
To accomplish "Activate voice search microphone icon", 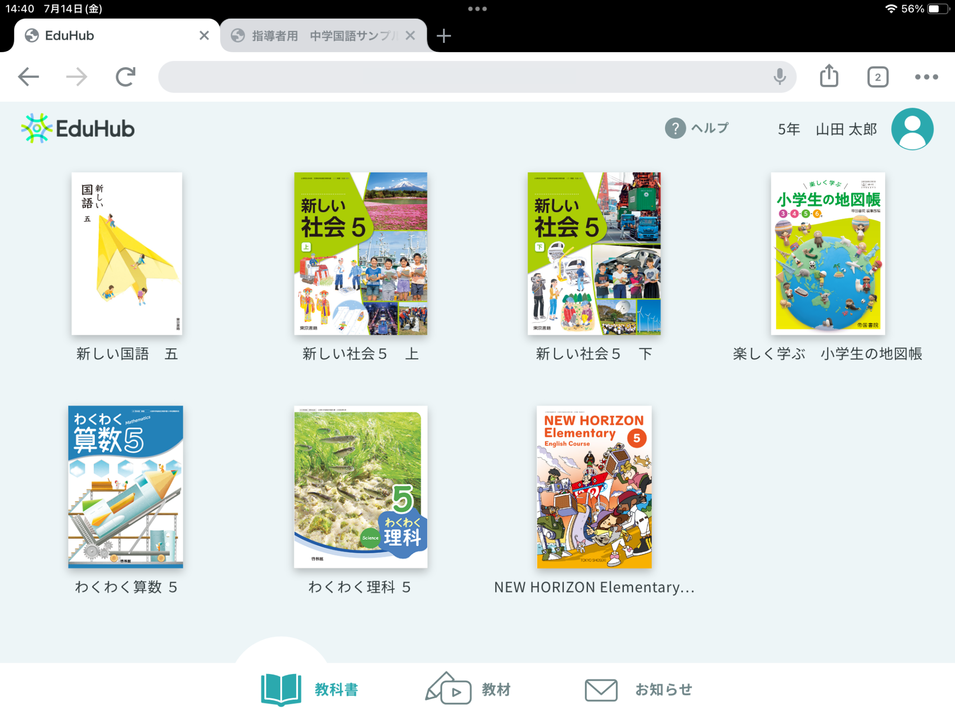I will (x=779, y=77).
